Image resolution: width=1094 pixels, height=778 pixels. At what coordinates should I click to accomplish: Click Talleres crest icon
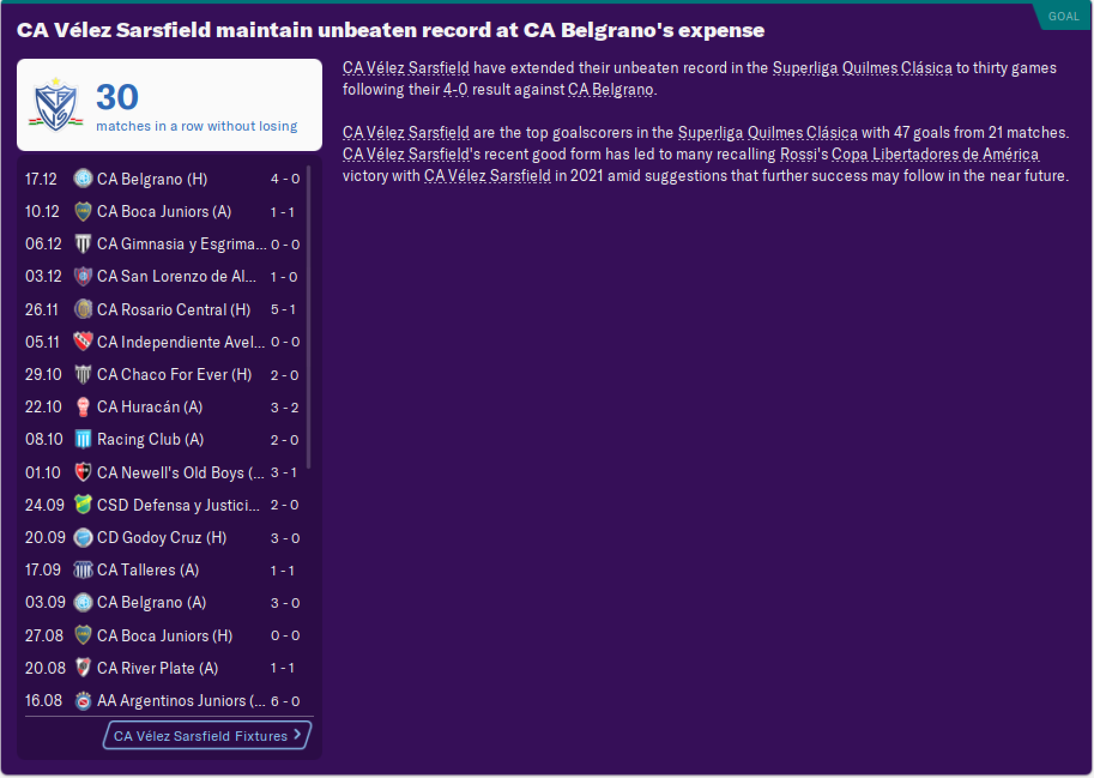[83, 569]
